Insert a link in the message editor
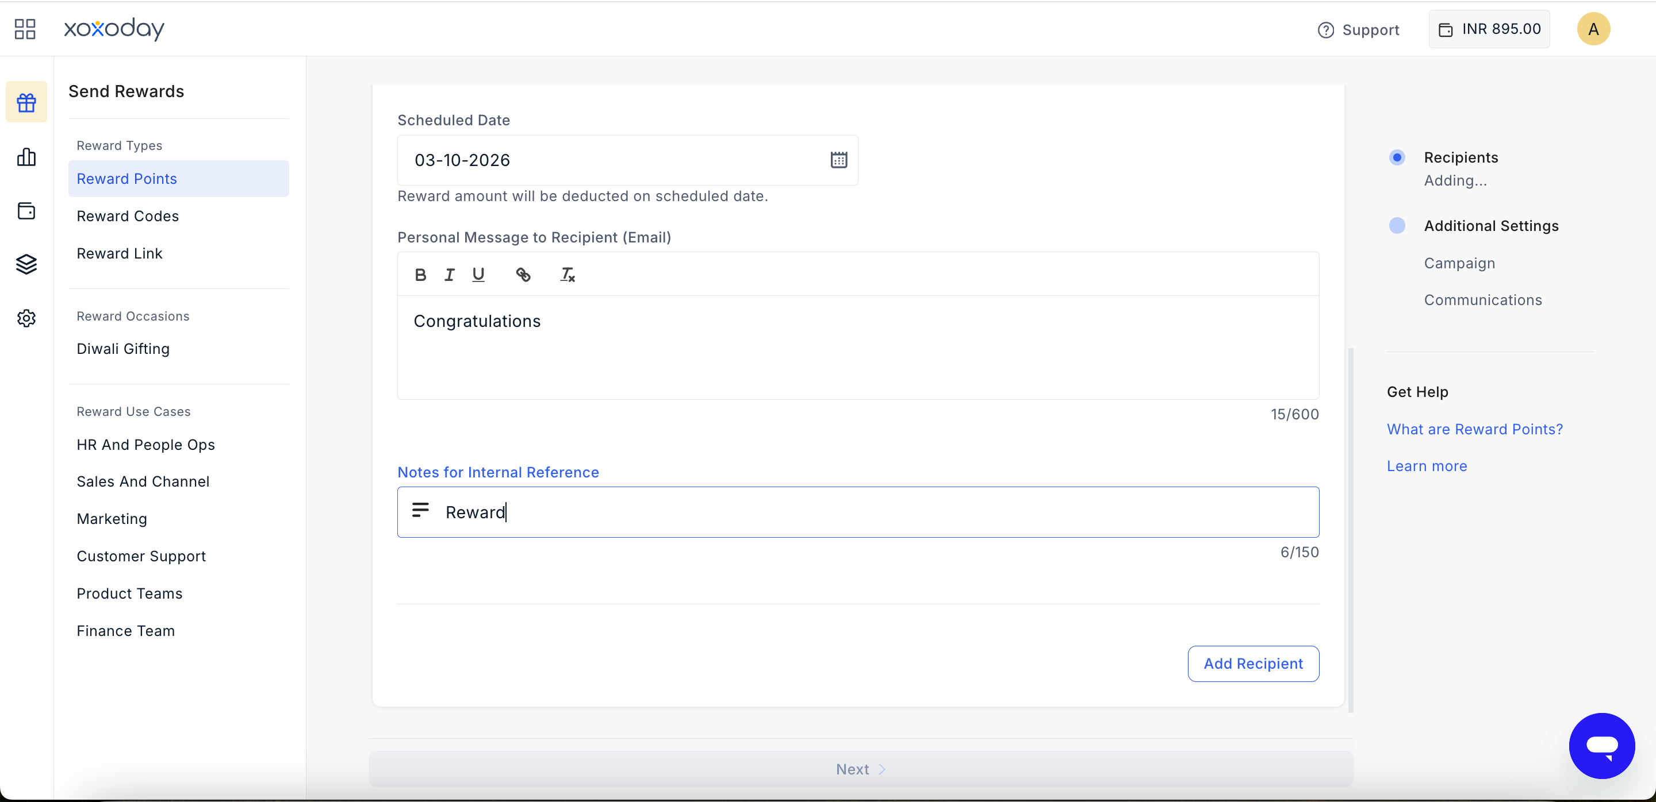Screen dimensions: 1656x802 pyautogui.click(x=523, y=275)
